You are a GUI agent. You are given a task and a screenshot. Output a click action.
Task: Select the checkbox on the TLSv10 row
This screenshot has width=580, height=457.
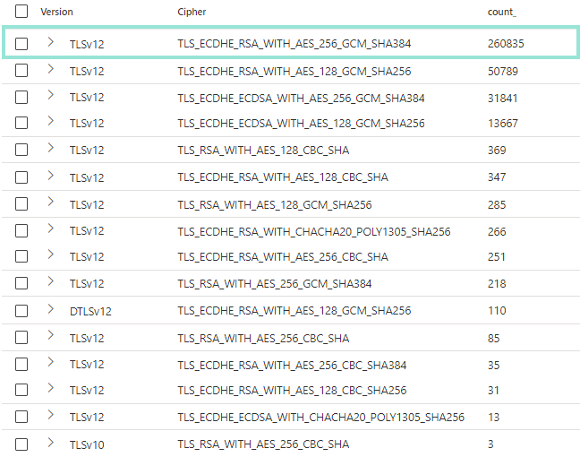tap(21, 444)
